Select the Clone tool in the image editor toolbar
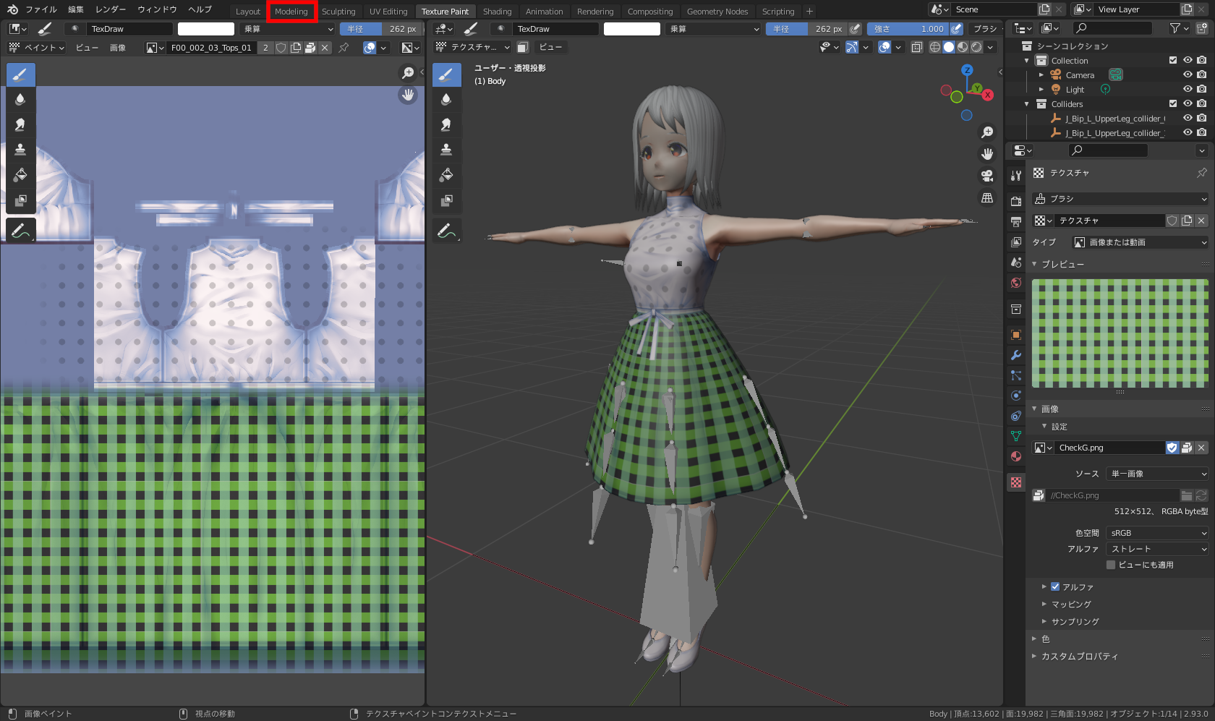The height and width of the screenshot is (721, 1215). (20, 148)
